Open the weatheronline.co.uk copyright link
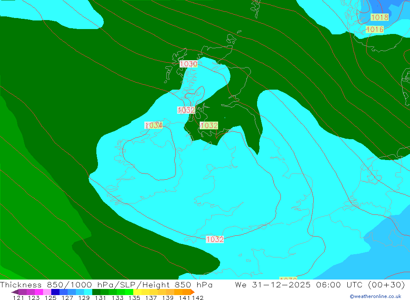 click(376, 296)
